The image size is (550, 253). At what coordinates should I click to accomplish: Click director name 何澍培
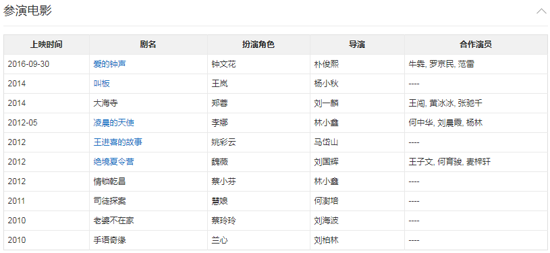(327, 201)
